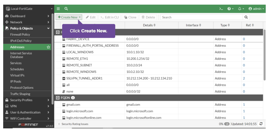Open Internet Service Database

[x=21, y=55]
